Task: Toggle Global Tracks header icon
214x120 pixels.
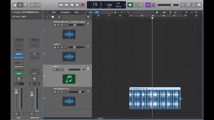Action: (x=88, y=17)
